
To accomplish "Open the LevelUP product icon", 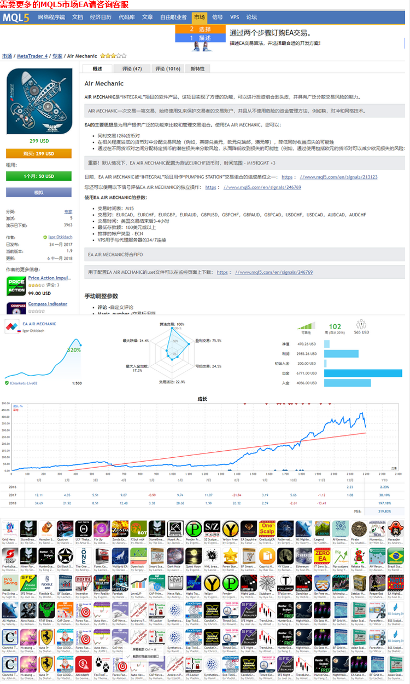I will (138, 582).
